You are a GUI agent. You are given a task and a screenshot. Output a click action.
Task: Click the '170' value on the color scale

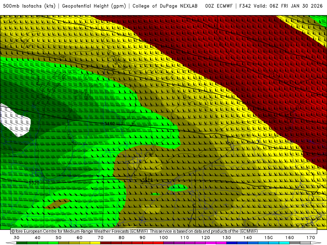tap(311, 238)
